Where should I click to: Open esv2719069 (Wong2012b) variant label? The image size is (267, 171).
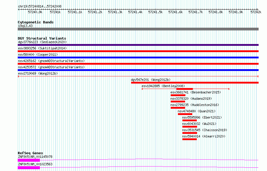(x=38, y=73)
